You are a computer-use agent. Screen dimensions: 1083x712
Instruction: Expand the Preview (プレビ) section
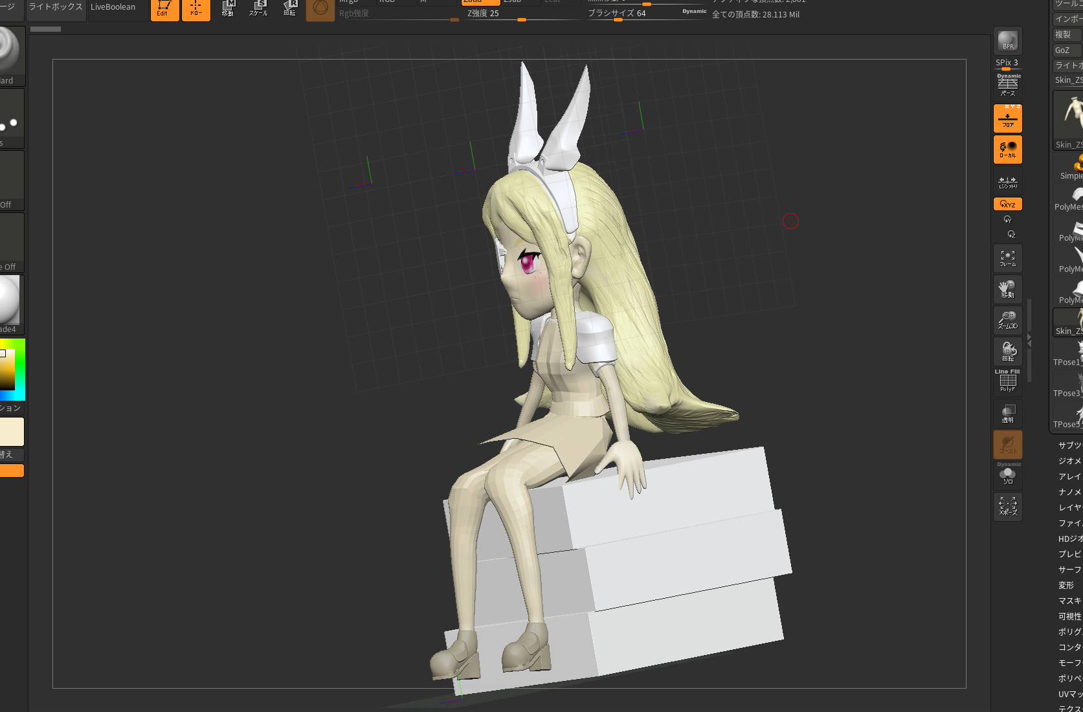coord(1069,554)
